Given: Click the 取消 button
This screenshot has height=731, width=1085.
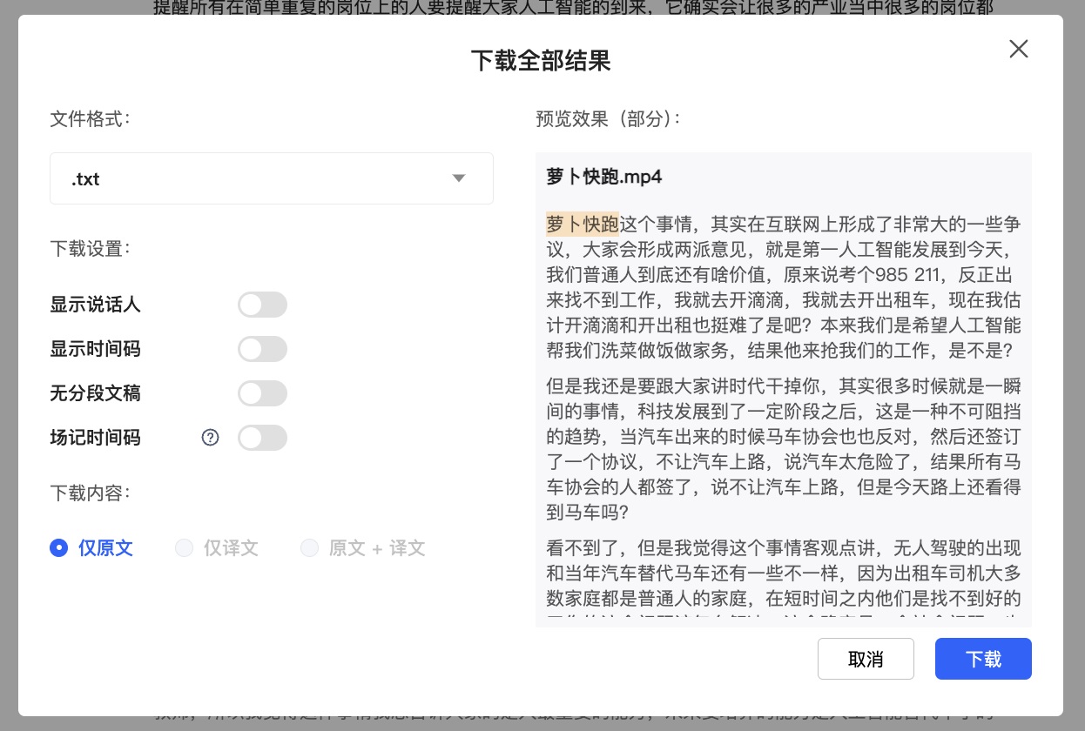Looking at the screenshot, I should [x=866, y=659].
